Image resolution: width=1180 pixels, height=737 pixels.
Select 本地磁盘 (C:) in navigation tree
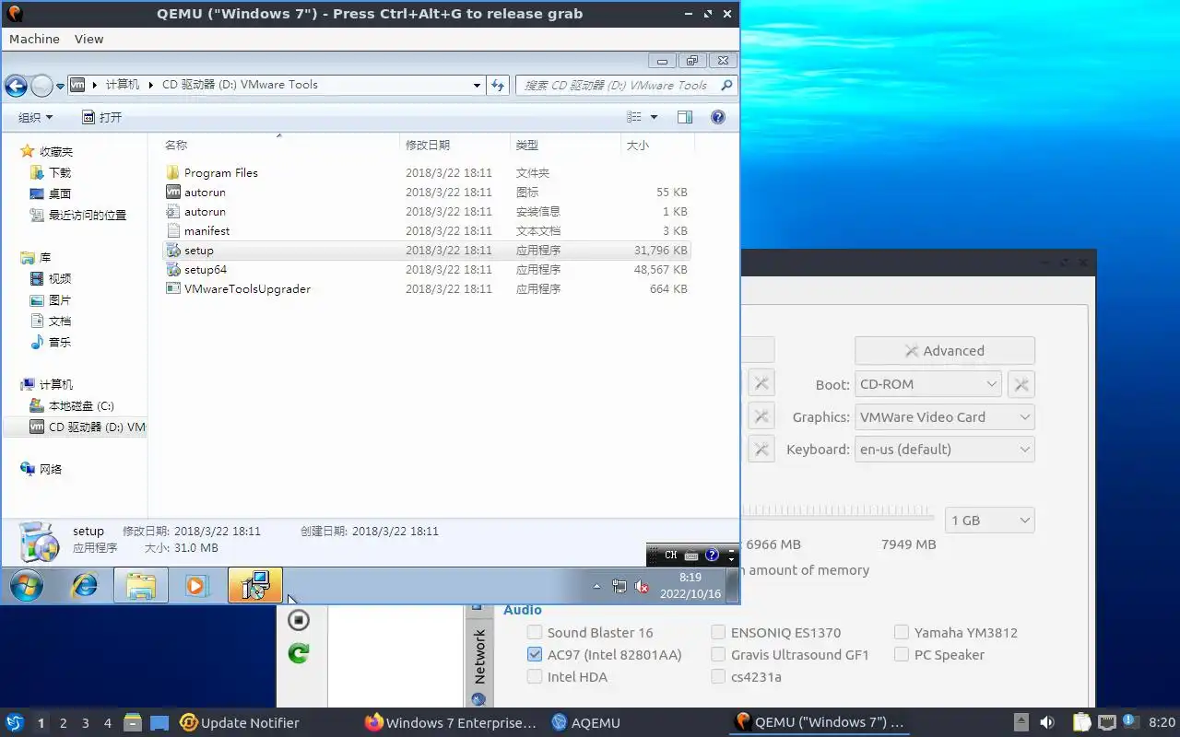coord(81,405)
